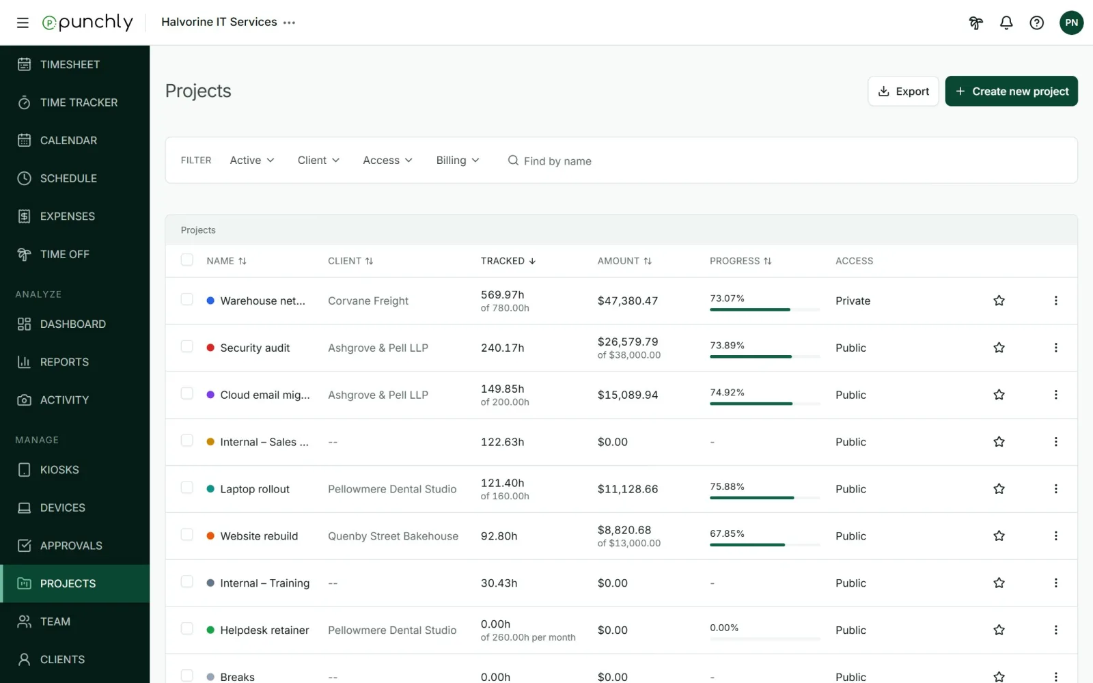
Task: Tick the Laptop rollout row checkbox
Action: click(x=186, y=488)
